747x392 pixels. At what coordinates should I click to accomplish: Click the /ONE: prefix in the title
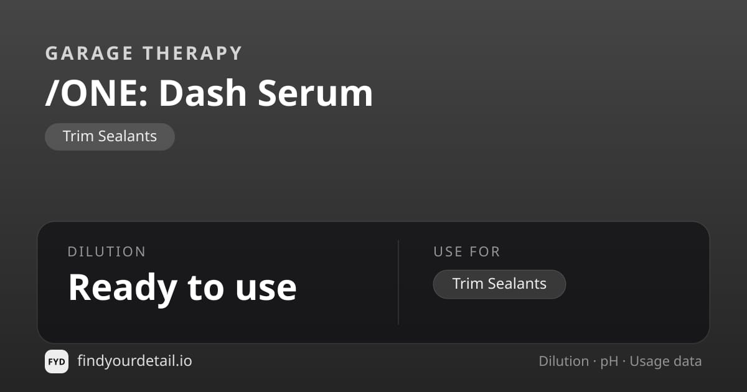click(96, 93)
